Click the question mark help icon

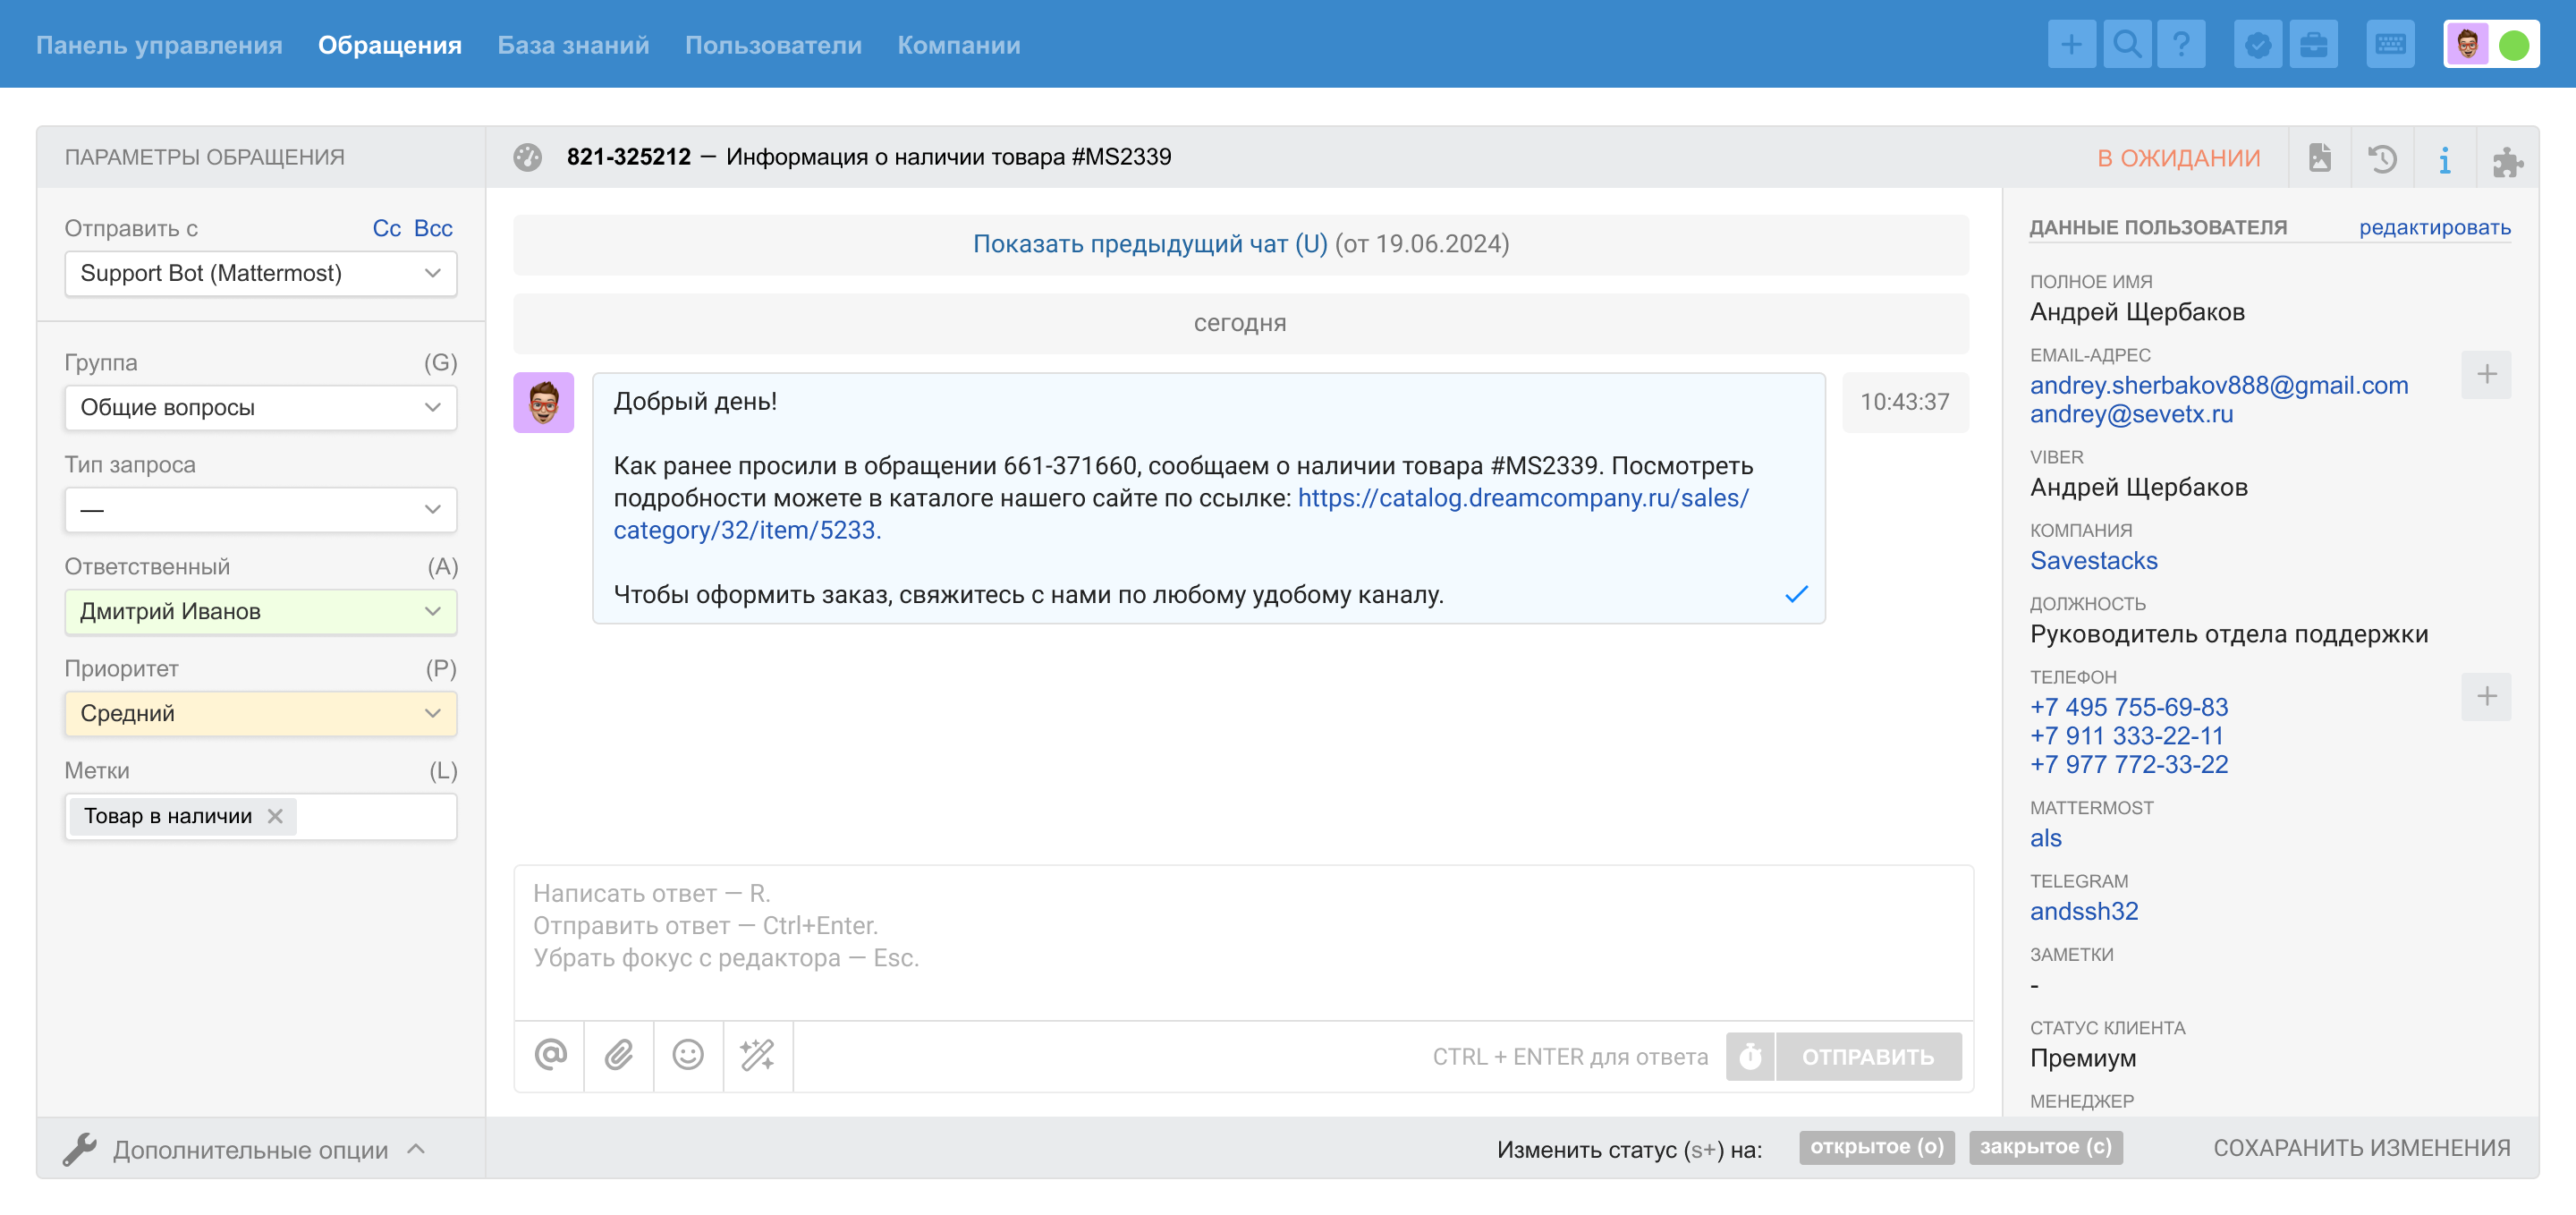[x=2182, y=44]
